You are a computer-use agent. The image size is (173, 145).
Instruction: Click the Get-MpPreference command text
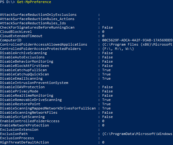pyautogui.click(x=34, y=2)
